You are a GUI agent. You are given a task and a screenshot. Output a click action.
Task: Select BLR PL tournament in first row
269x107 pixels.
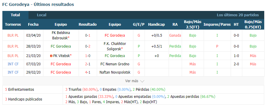pos(13,35)
